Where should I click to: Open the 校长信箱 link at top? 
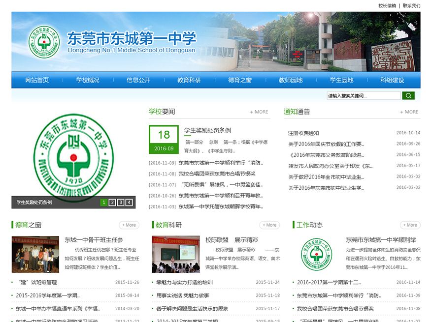pyautogui.click(x=387, y=5)
